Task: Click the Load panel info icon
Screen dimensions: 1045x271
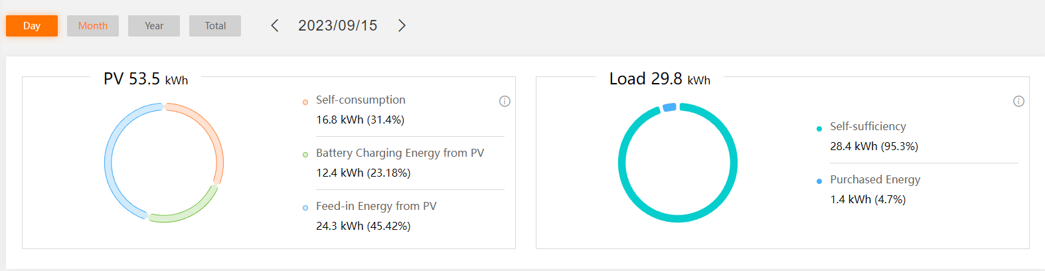Action: coord(1018,102)
